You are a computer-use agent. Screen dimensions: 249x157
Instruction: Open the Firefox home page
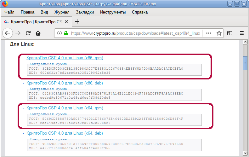[38, 33]
